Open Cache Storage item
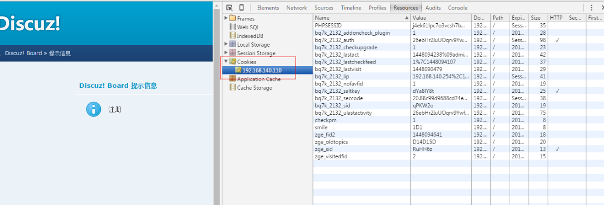This screenshot has height=205, width=604. (254, 88)
